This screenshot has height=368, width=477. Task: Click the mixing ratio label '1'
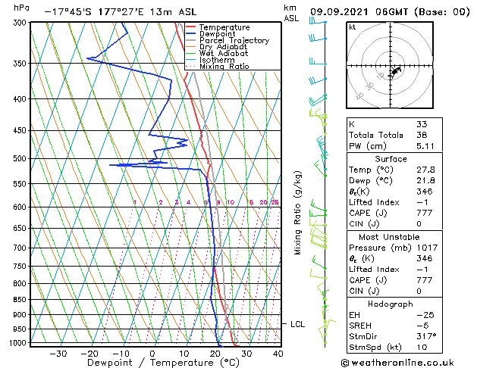(x=135, y=202)
